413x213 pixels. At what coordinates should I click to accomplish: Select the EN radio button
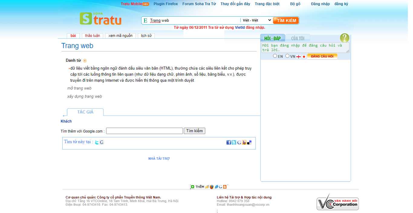tap(275, 56)
